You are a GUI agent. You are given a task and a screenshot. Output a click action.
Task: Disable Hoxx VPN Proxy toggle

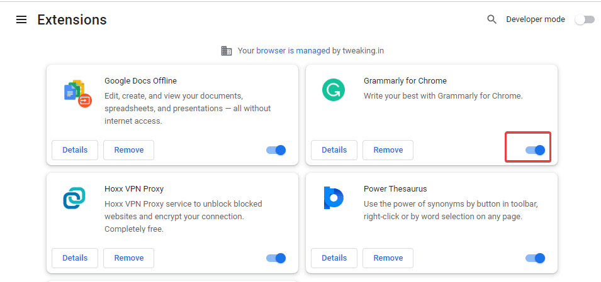click(276, 258)
